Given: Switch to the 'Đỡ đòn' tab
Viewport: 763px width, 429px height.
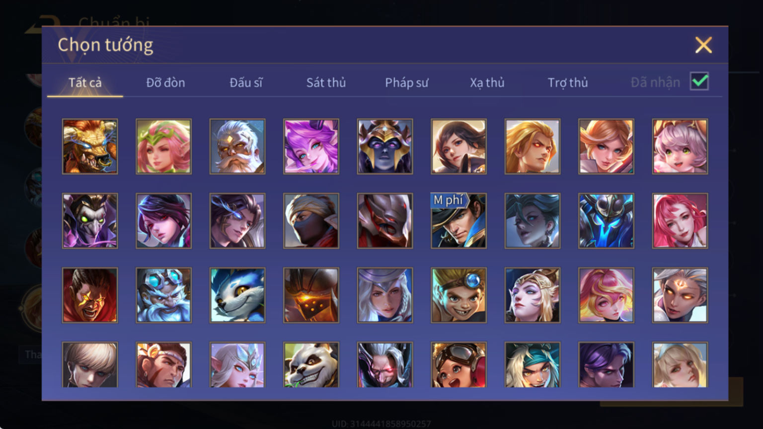Looking at the screenshot, I should [x=165, y=82].
